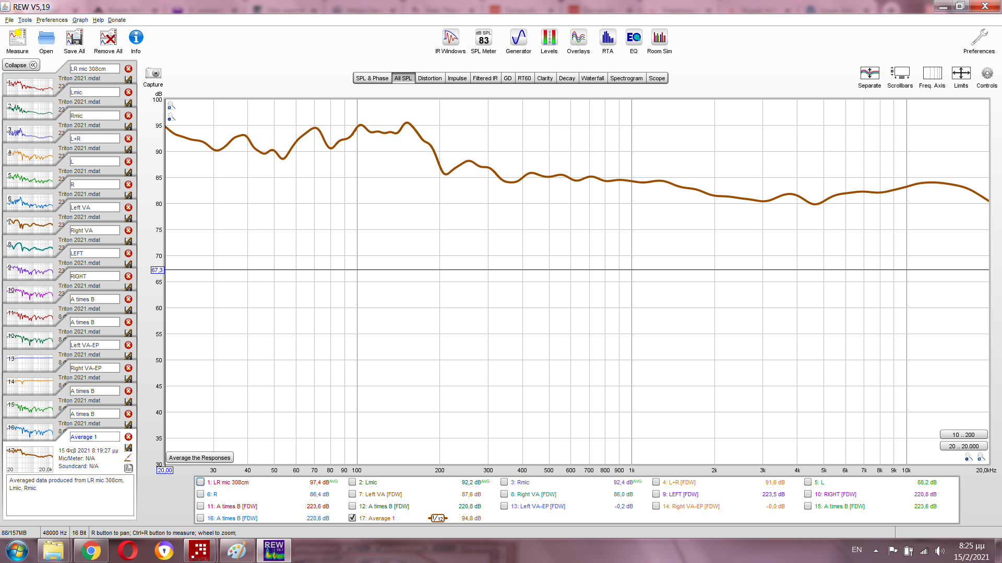Screen dimensions: 1002x563
Task: Set frequency range 20 .. 20.000
Action: coord(963,446)
